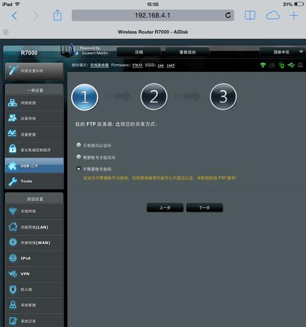Screen dimensions: 306x327
Task: Open the 网络设置向导 quick setup wizard
Action: (34, 71)
